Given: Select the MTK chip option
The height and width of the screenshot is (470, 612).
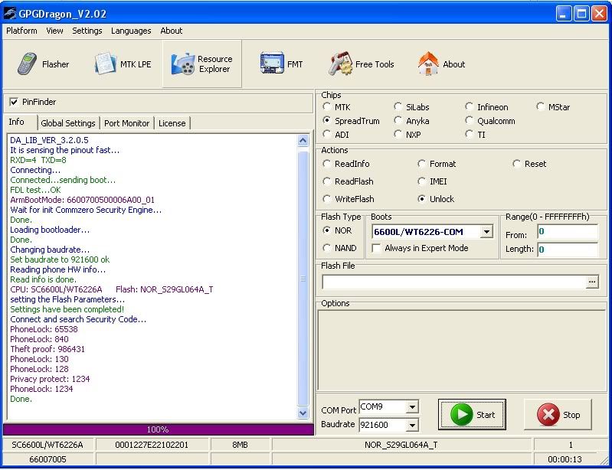Looking at the screenshot, I should pyautogui.click(x=327, y=106).
